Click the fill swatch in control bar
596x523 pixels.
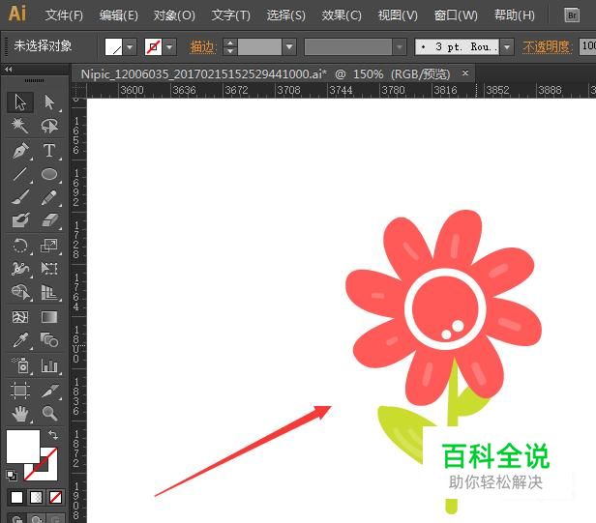(113, 47)
